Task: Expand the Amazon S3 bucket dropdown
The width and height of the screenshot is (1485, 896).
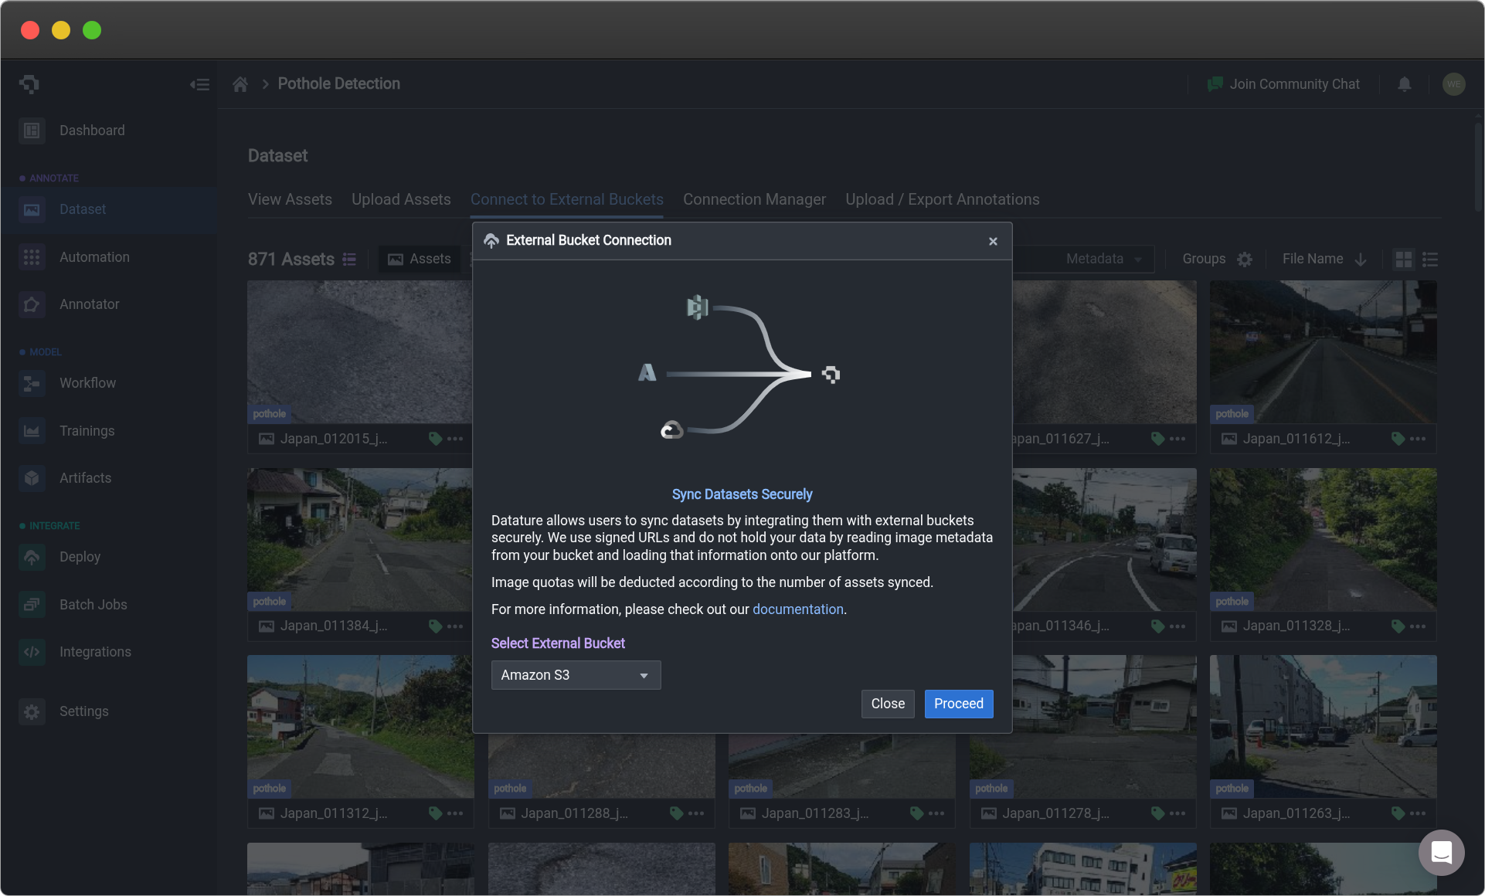Action: tap(576, 675)
